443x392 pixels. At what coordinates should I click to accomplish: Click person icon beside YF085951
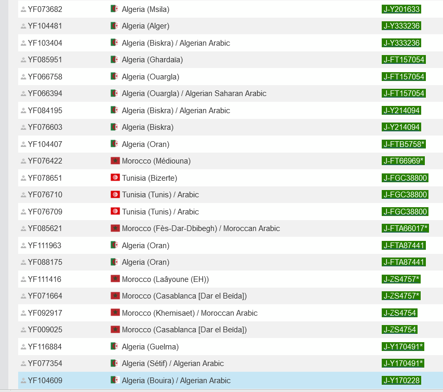(23, 60)
